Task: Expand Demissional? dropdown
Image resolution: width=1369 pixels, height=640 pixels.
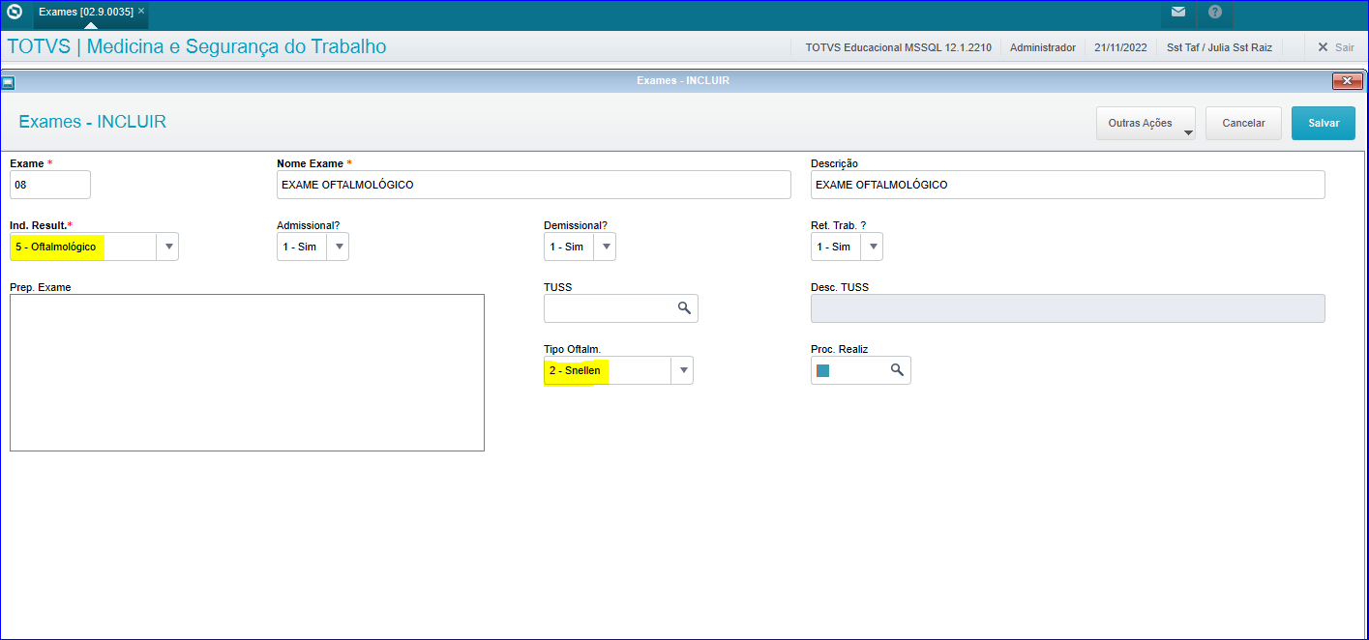Action: click(606, 247)
